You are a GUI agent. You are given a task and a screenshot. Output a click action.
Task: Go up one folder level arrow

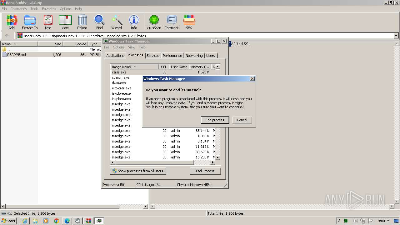click(7, 36)
